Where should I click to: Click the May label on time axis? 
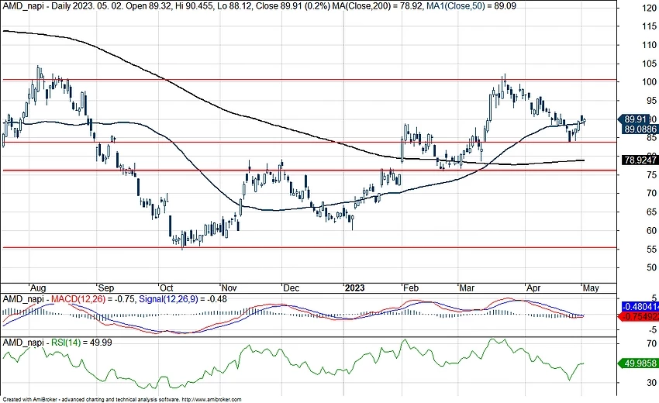pyautogui.click(x=591, y=288)
